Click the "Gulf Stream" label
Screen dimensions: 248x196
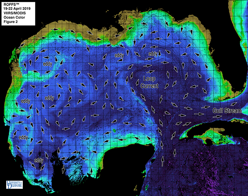click(227, 110)
